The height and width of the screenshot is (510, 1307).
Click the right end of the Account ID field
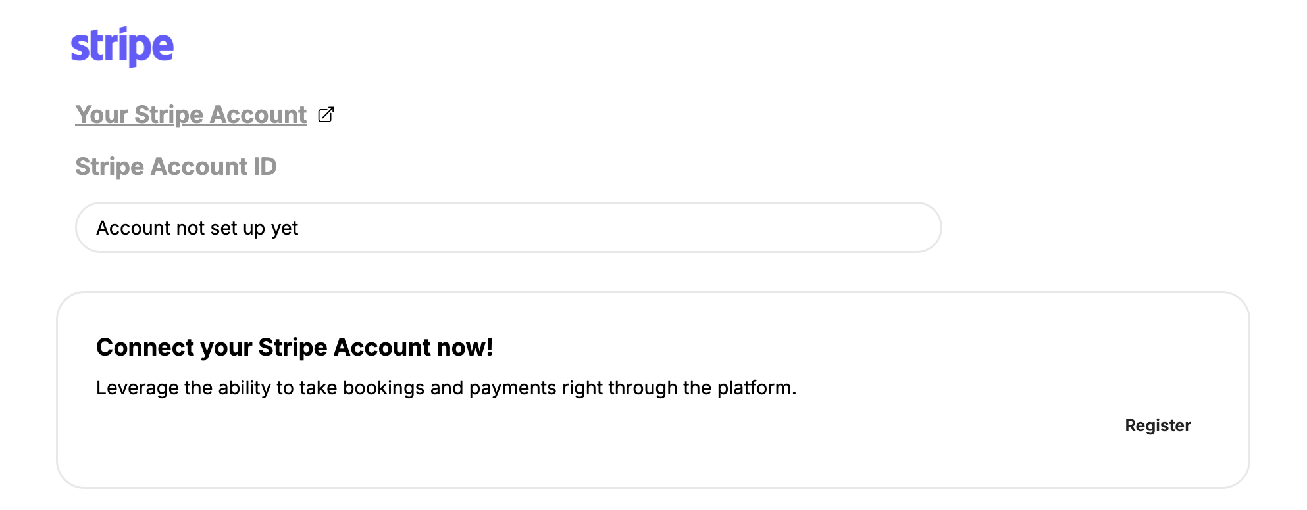tap(908, 227)
